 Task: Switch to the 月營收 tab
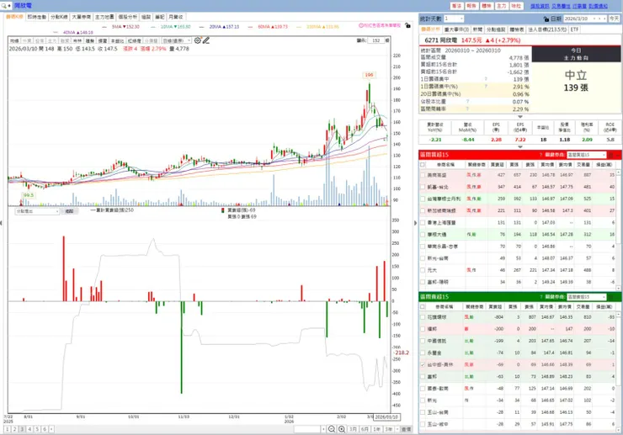pyautogui.click(x=176, y=17)
